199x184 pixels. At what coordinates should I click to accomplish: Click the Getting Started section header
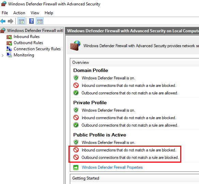pos(86,178)
